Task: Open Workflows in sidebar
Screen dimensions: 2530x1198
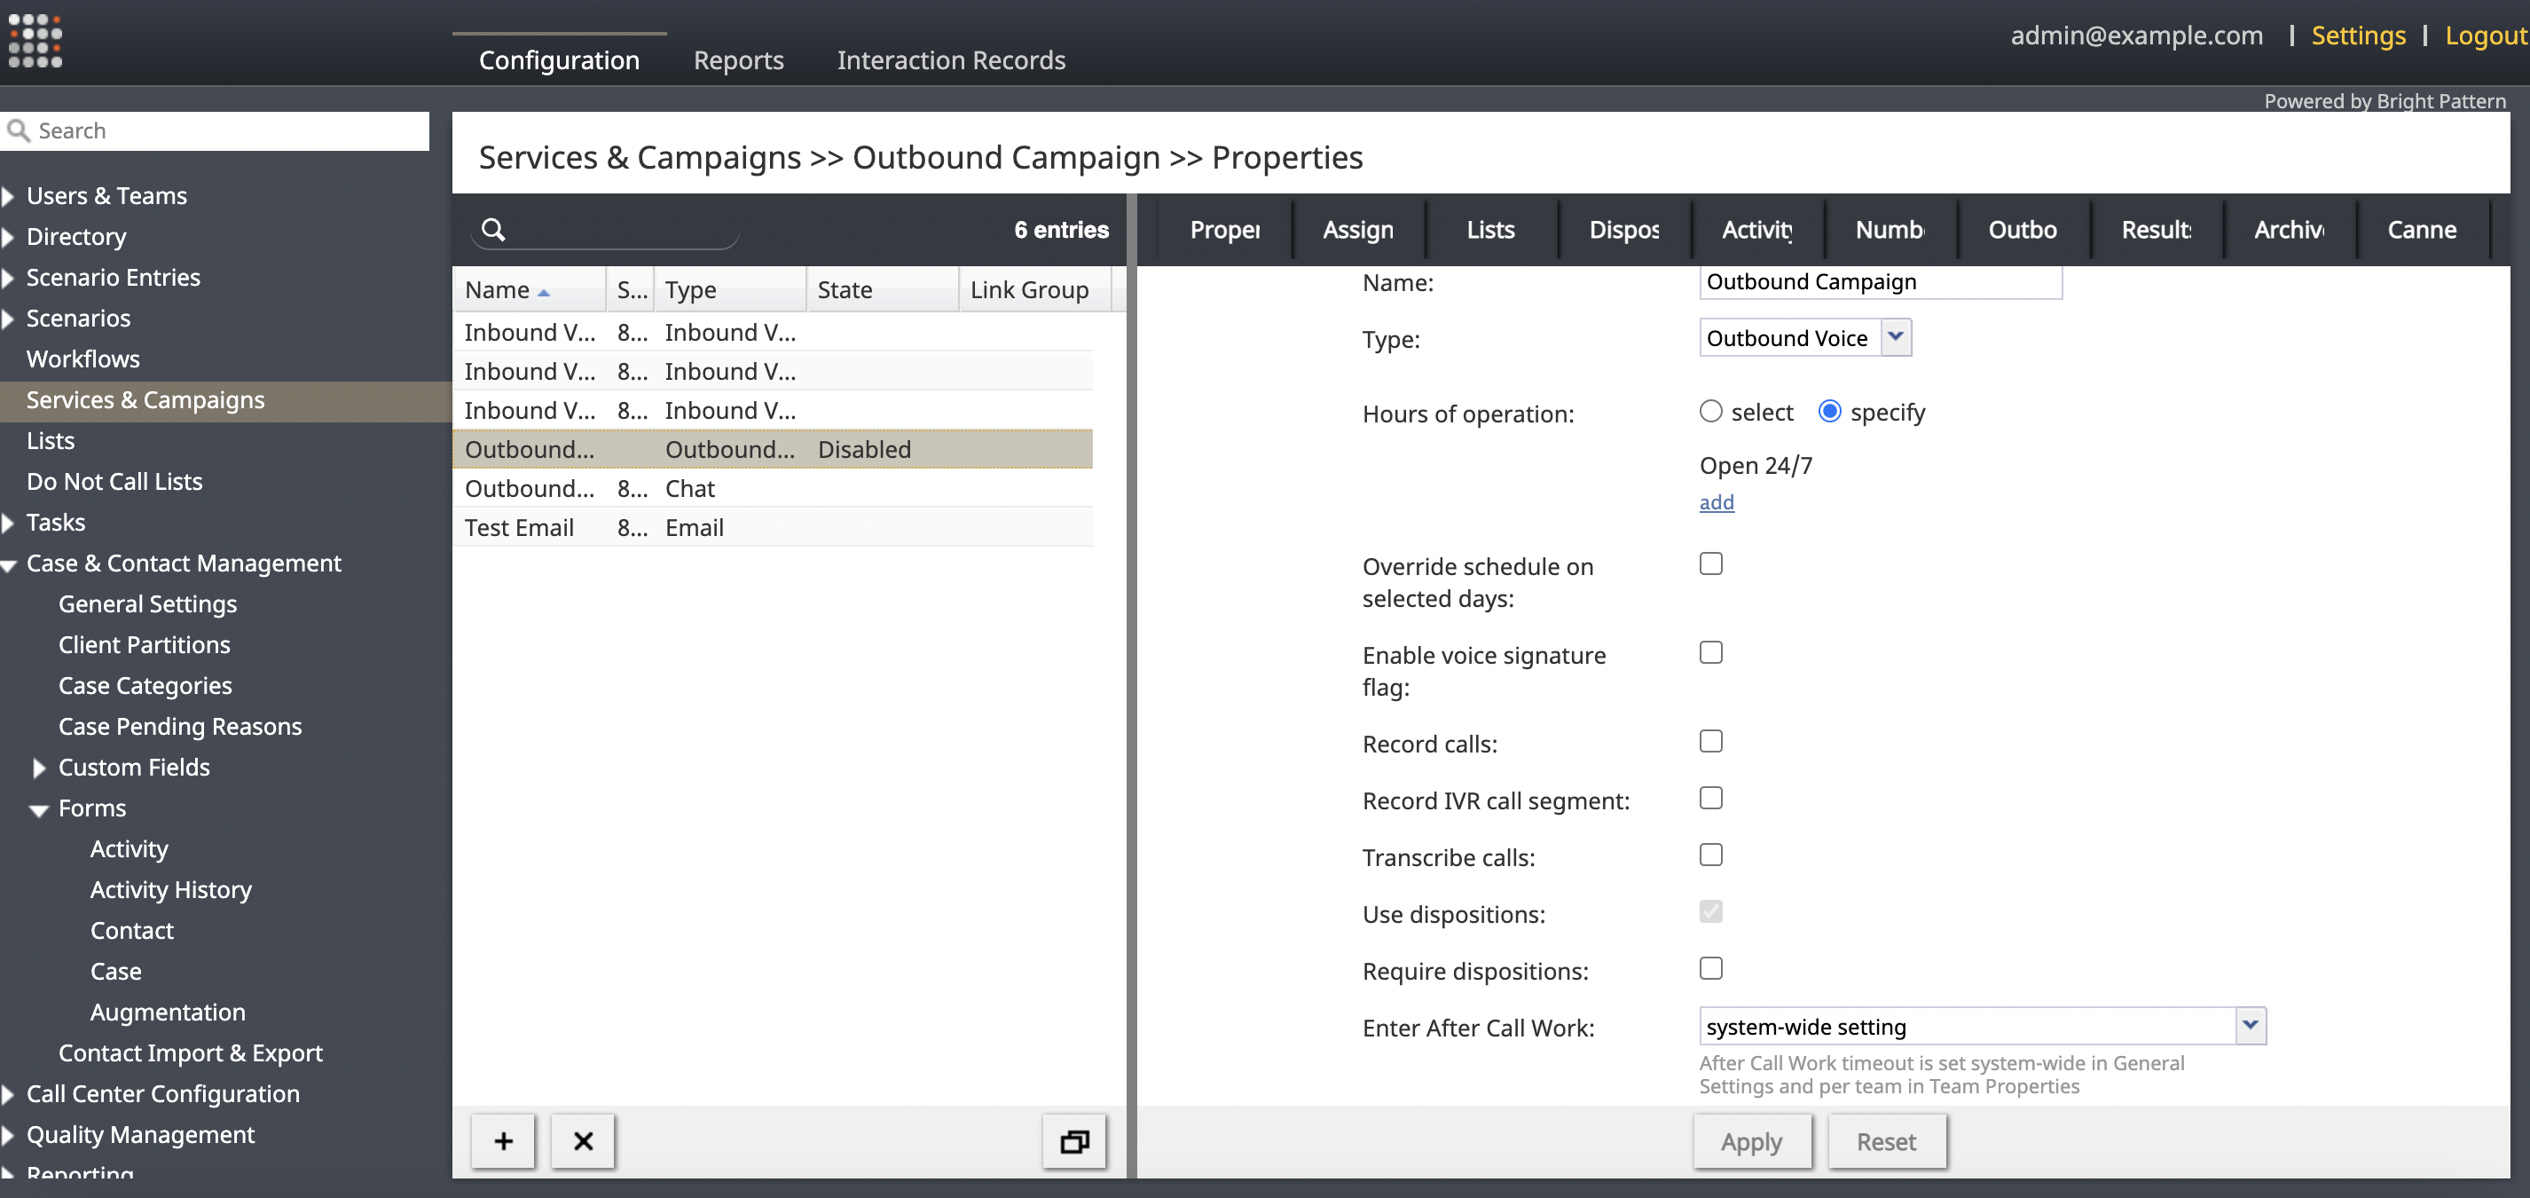Action: tap(83, 359)
